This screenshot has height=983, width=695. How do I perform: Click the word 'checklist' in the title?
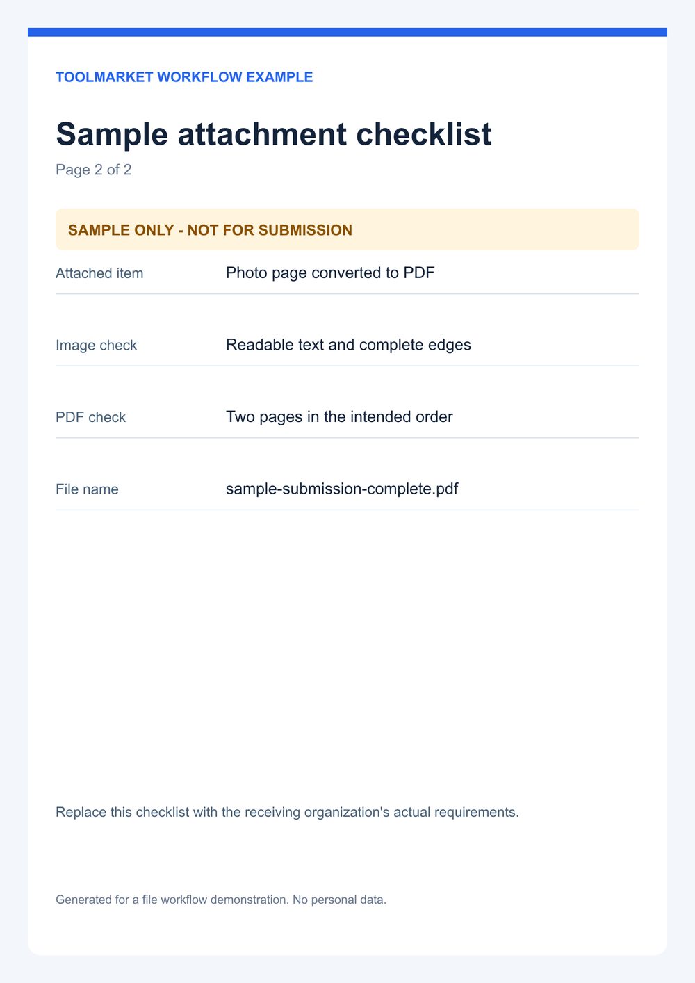coord(424,134)
